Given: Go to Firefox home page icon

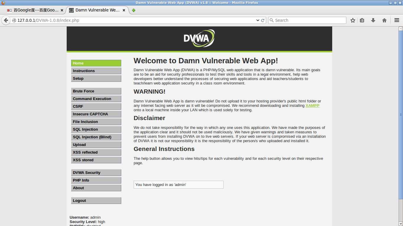Looking at the screenshot, I should 384,20.
